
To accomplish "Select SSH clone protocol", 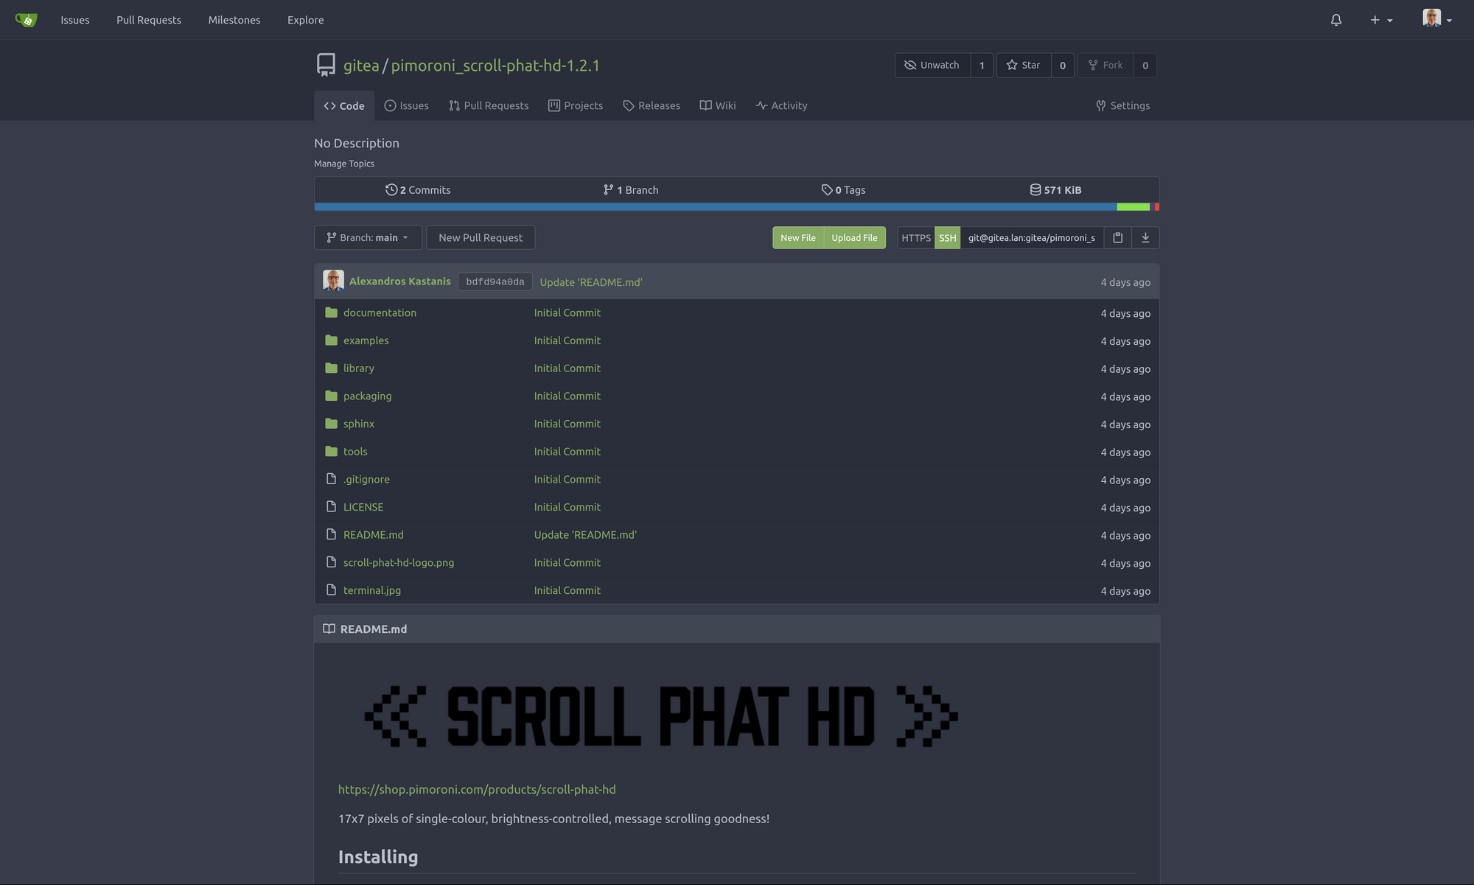I will (947, 237).
